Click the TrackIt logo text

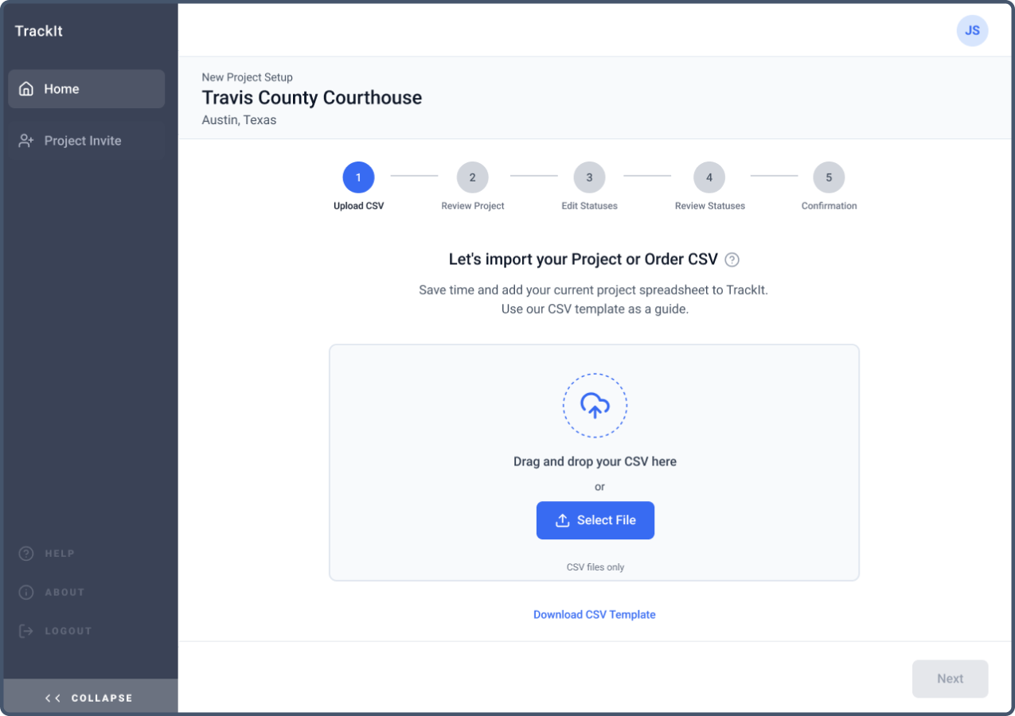(x=39, y=31)
